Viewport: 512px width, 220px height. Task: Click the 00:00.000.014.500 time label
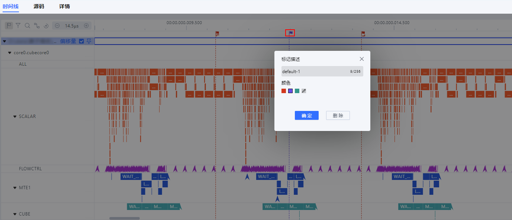click(392, 23)
